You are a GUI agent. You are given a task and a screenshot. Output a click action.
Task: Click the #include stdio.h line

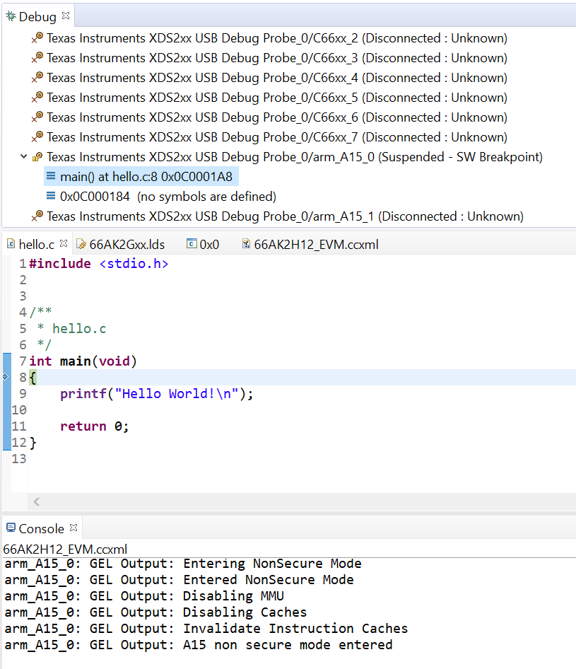(x=98, y=264)
